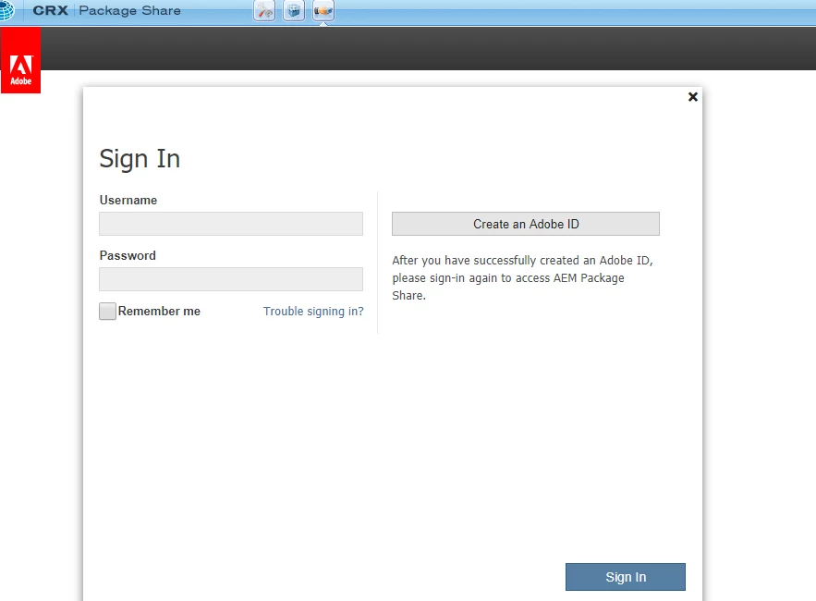This screenshot has height=601, width=816.
Task: Open the Trouble signing in? link
Action: coord(313,312)
